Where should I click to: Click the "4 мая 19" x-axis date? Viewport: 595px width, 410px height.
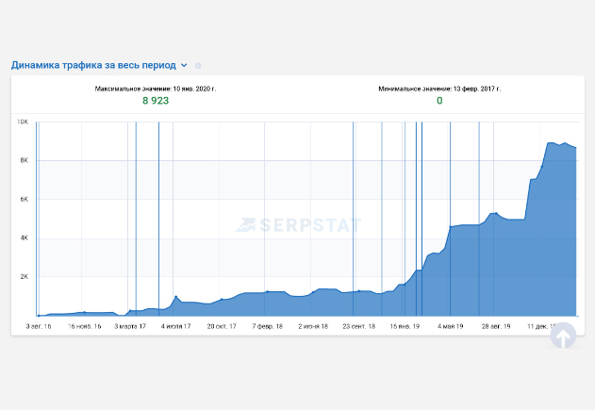pos(451,326)
